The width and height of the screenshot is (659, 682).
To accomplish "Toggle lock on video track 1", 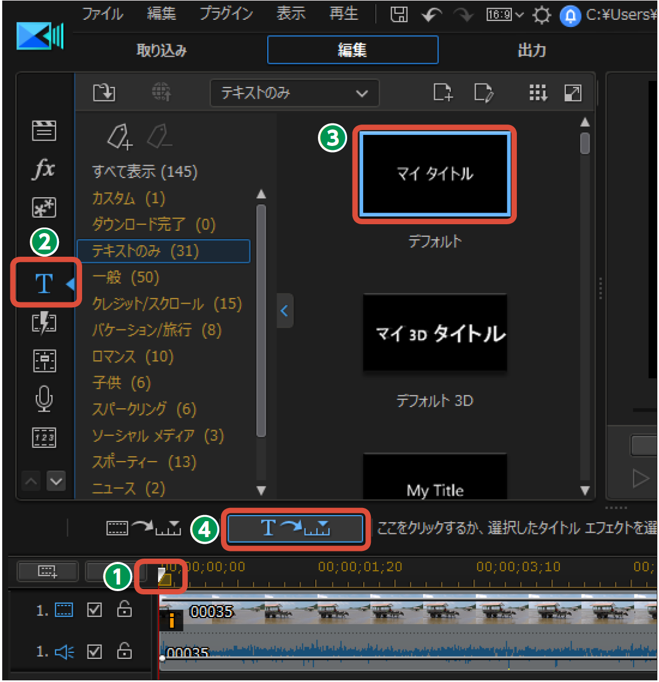I will coord(125,609).
